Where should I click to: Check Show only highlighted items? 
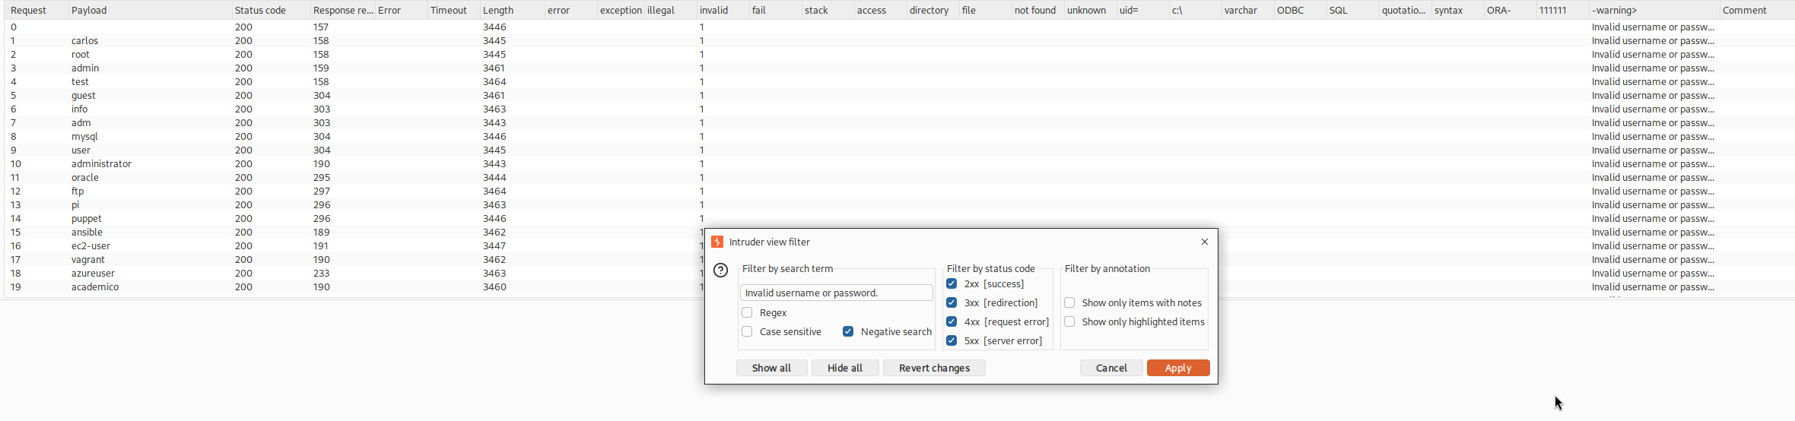pyautogui.click(x=1069, y=321)
